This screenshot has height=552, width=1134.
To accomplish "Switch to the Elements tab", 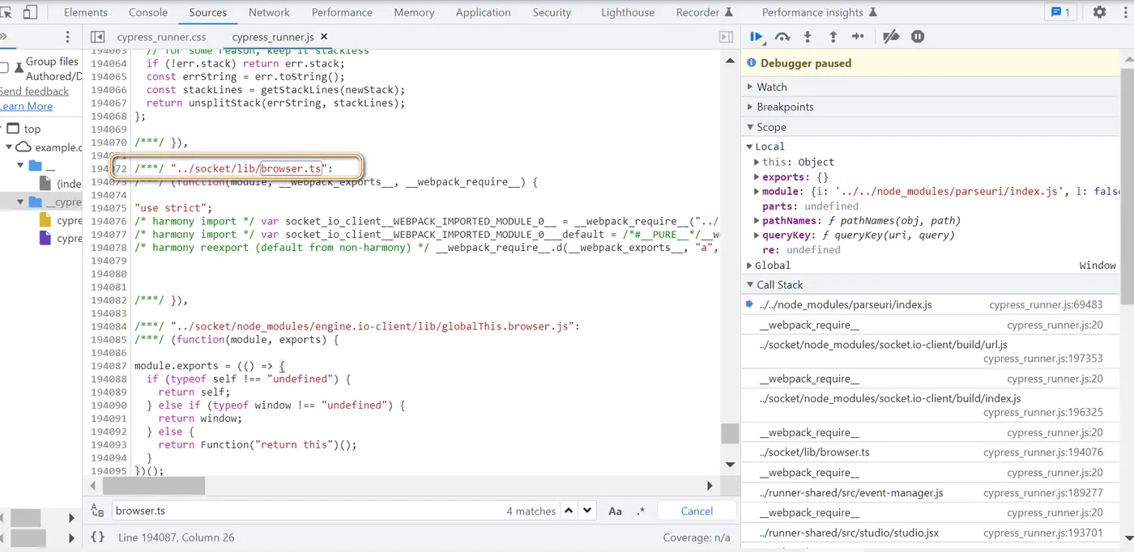I will [86, 12].
